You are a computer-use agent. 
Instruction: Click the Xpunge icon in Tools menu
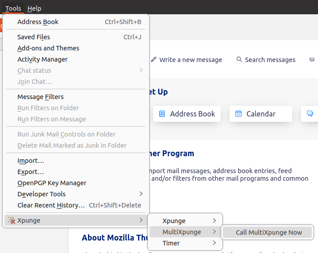pos(11,220)
